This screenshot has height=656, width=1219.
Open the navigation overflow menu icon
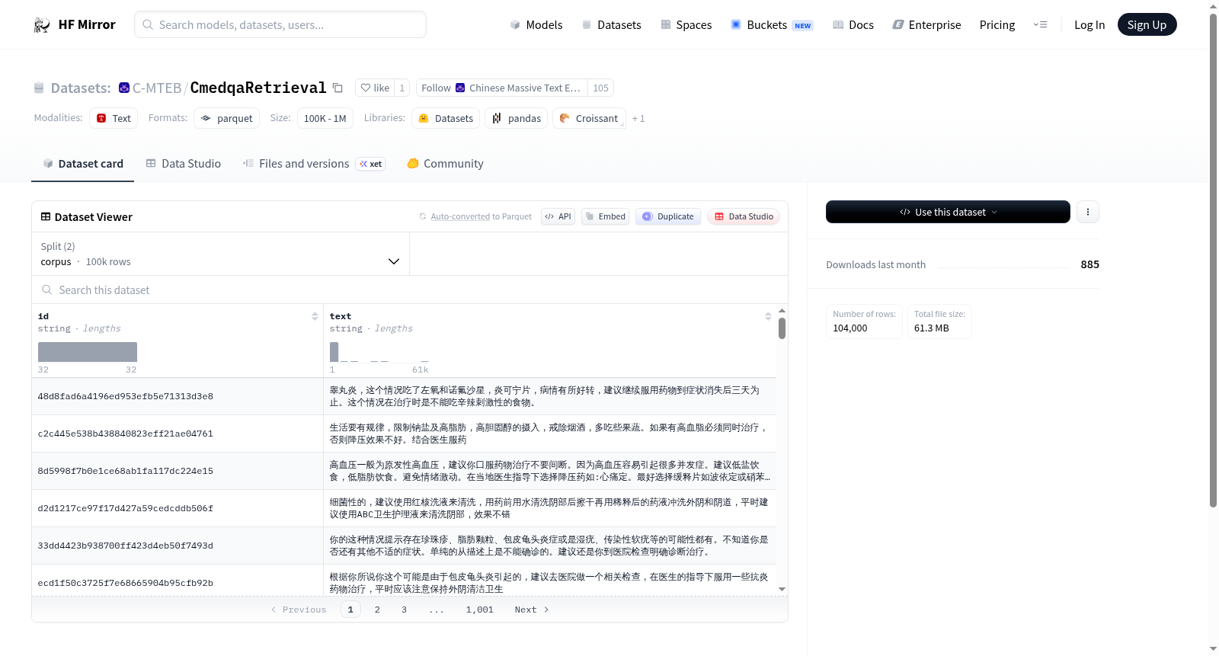coord(1040,24)
